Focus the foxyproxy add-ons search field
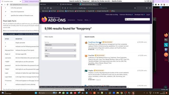Screen dimensions: 169x95 [x=137, y=19]
